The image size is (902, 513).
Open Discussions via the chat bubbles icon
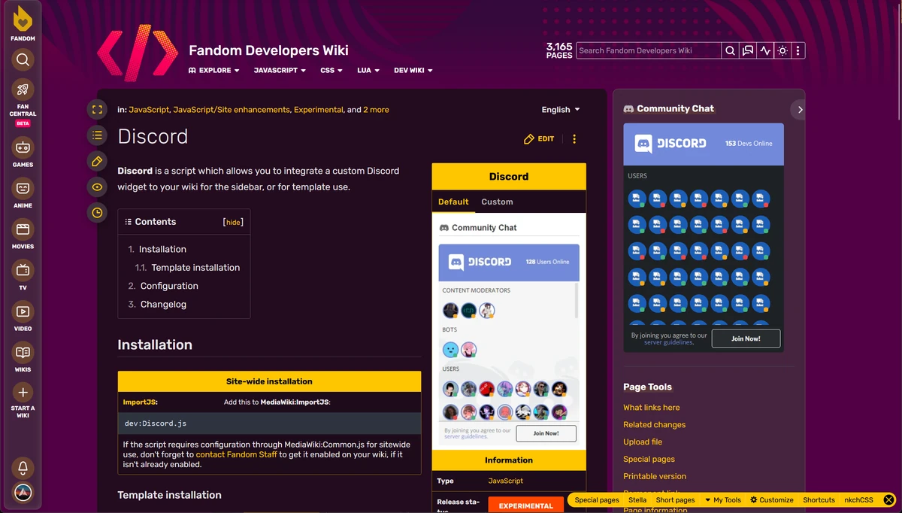tap(747, 50)
